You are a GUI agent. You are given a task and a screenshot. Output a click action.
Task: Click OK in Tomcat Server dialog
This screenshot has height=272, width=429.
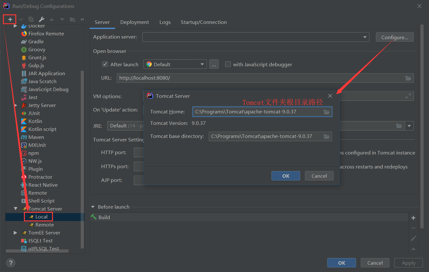click(x=286, y=176)
